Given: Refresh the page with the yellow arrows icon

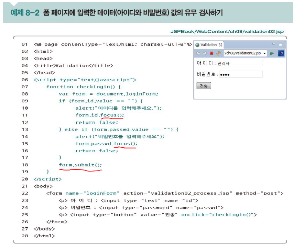Looking at the screenshot, I should 218,53.
